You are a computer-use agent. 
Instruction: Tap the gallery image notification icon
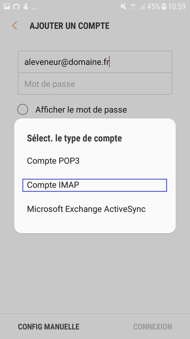7,7
